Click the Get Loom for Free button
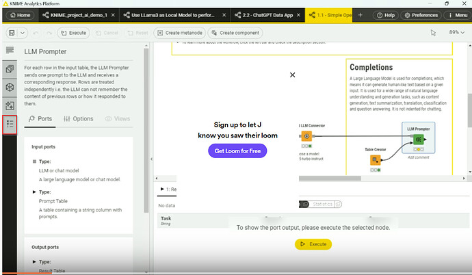The height and width of the screenshot is (275, 472). point(237,151)
